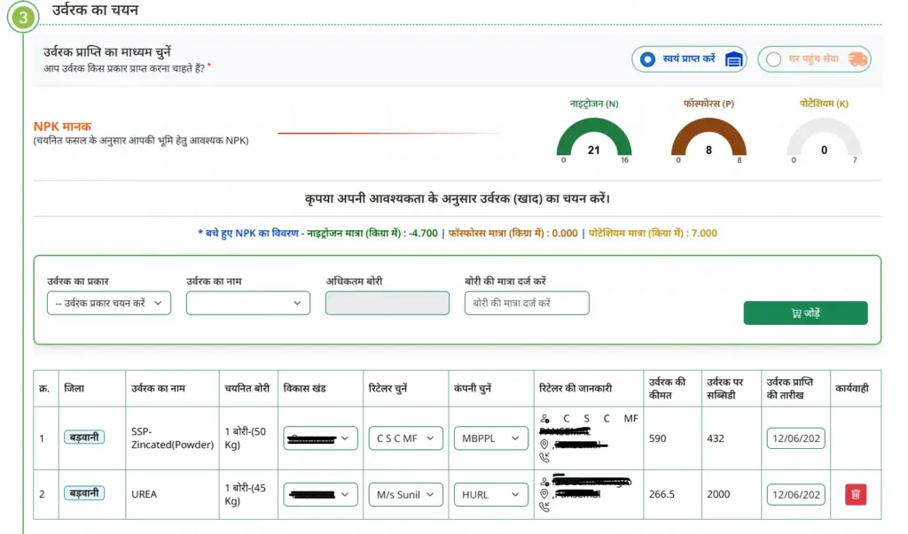This screenshot has width=908, height=534.
Task: Click the पोटैशियम (K) gauge showing 0
Action: (x=824, y=139)
